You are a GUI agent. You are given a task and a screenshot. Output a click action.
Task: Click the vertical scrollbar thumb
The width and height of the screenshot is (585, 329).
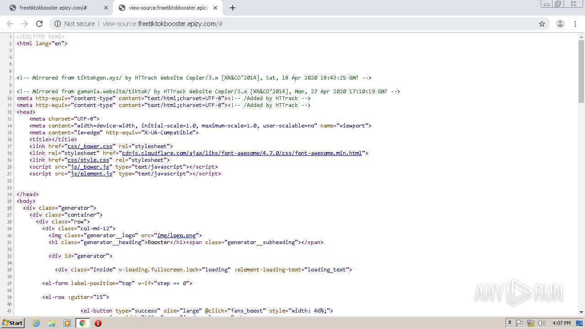[581, 71]
